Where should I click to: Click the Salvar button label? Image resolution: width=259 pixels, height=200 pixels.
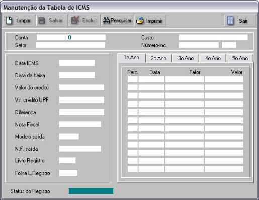click(56, 21)
